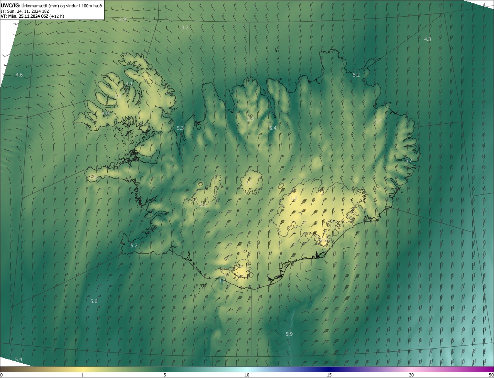
Task: Click the colorbar tick label 0
Action: click(2, 375)
